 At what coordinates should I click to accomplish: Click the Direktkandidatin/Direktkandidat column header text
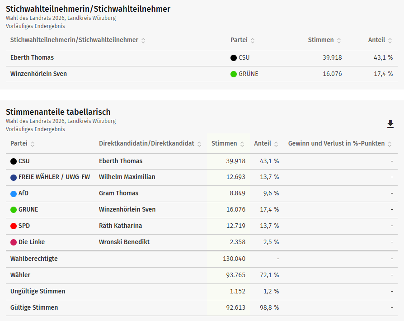click(x=146, y=143)
